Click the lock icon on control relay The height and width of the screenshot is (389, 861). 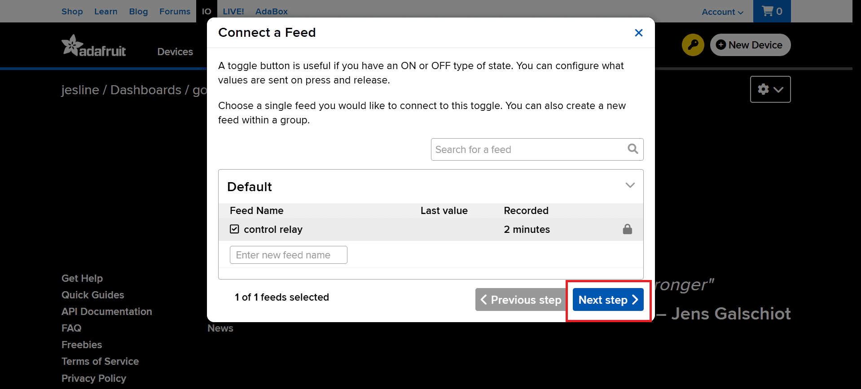pyautogui.click(x=627, y=229)
